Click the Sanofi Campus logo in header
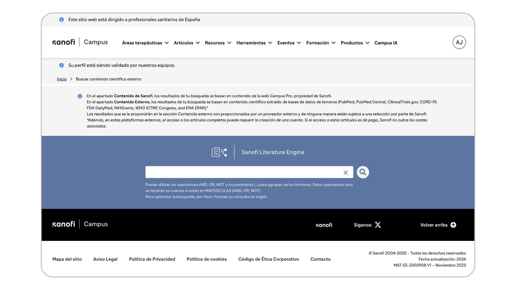 [x=80, y=42]
